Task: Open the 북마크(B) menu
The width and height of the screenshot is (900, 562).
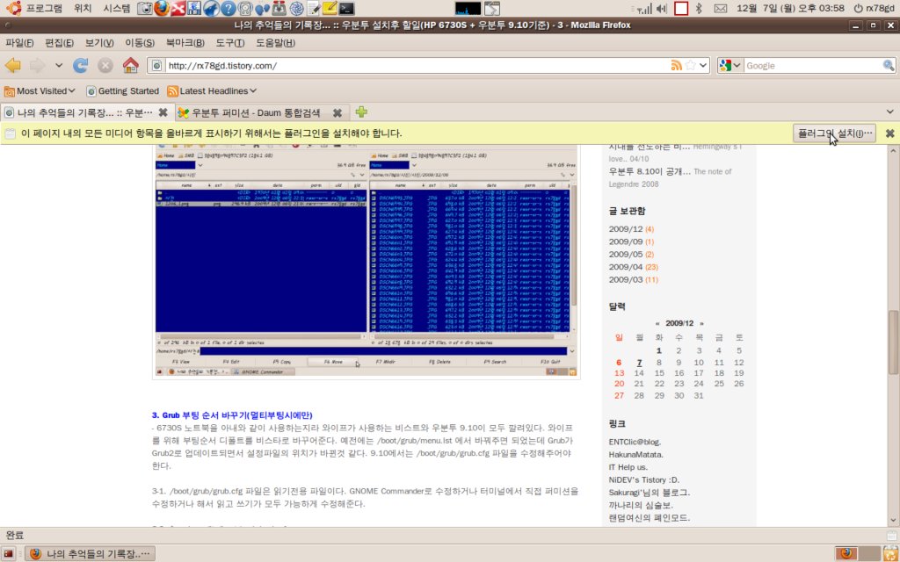Action: point(185,43)
